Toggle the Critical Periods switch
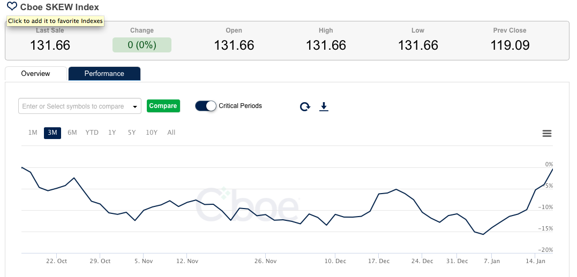Viewport: 577px width, 277px height. (x=206, y=106)
